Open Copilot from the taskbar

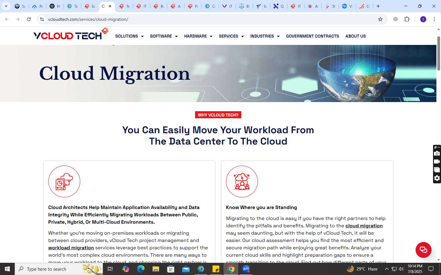pyautogui.click(x=126, y=269)
